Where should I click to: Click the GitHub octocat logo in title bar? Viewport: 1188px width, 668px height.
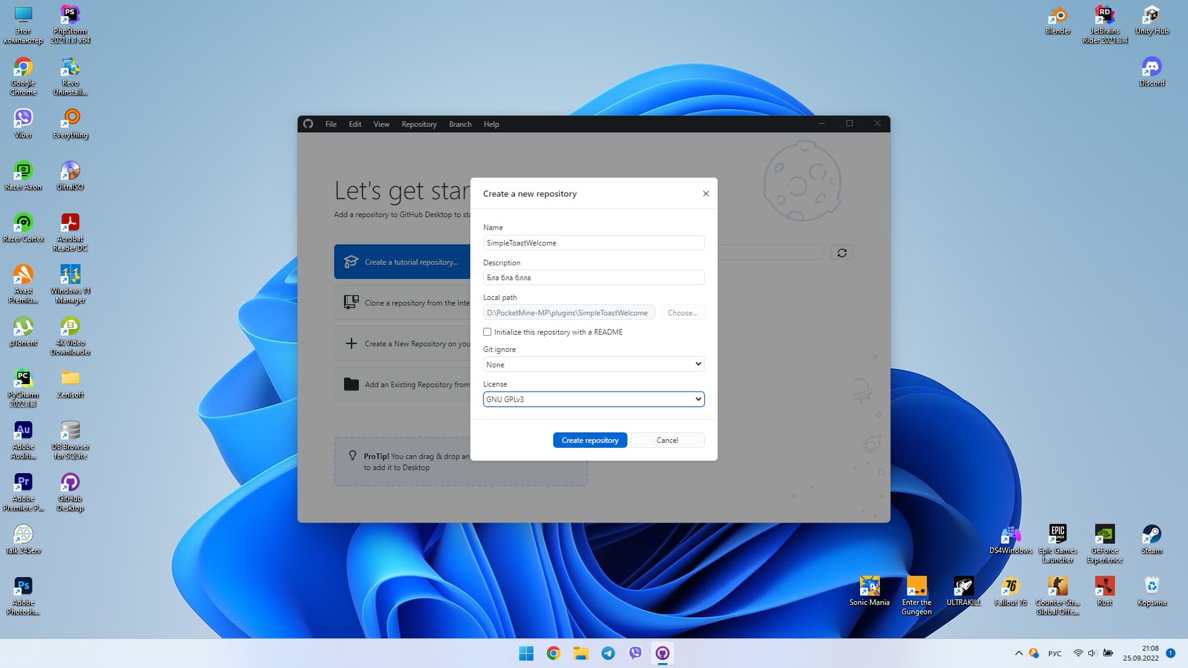click(308, 124)
